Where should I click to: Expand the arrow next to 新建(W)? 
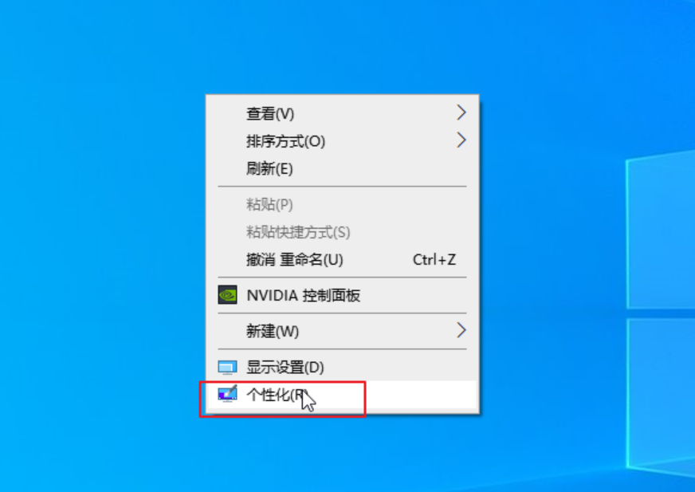pyautogui.click(x=461, y=330)
